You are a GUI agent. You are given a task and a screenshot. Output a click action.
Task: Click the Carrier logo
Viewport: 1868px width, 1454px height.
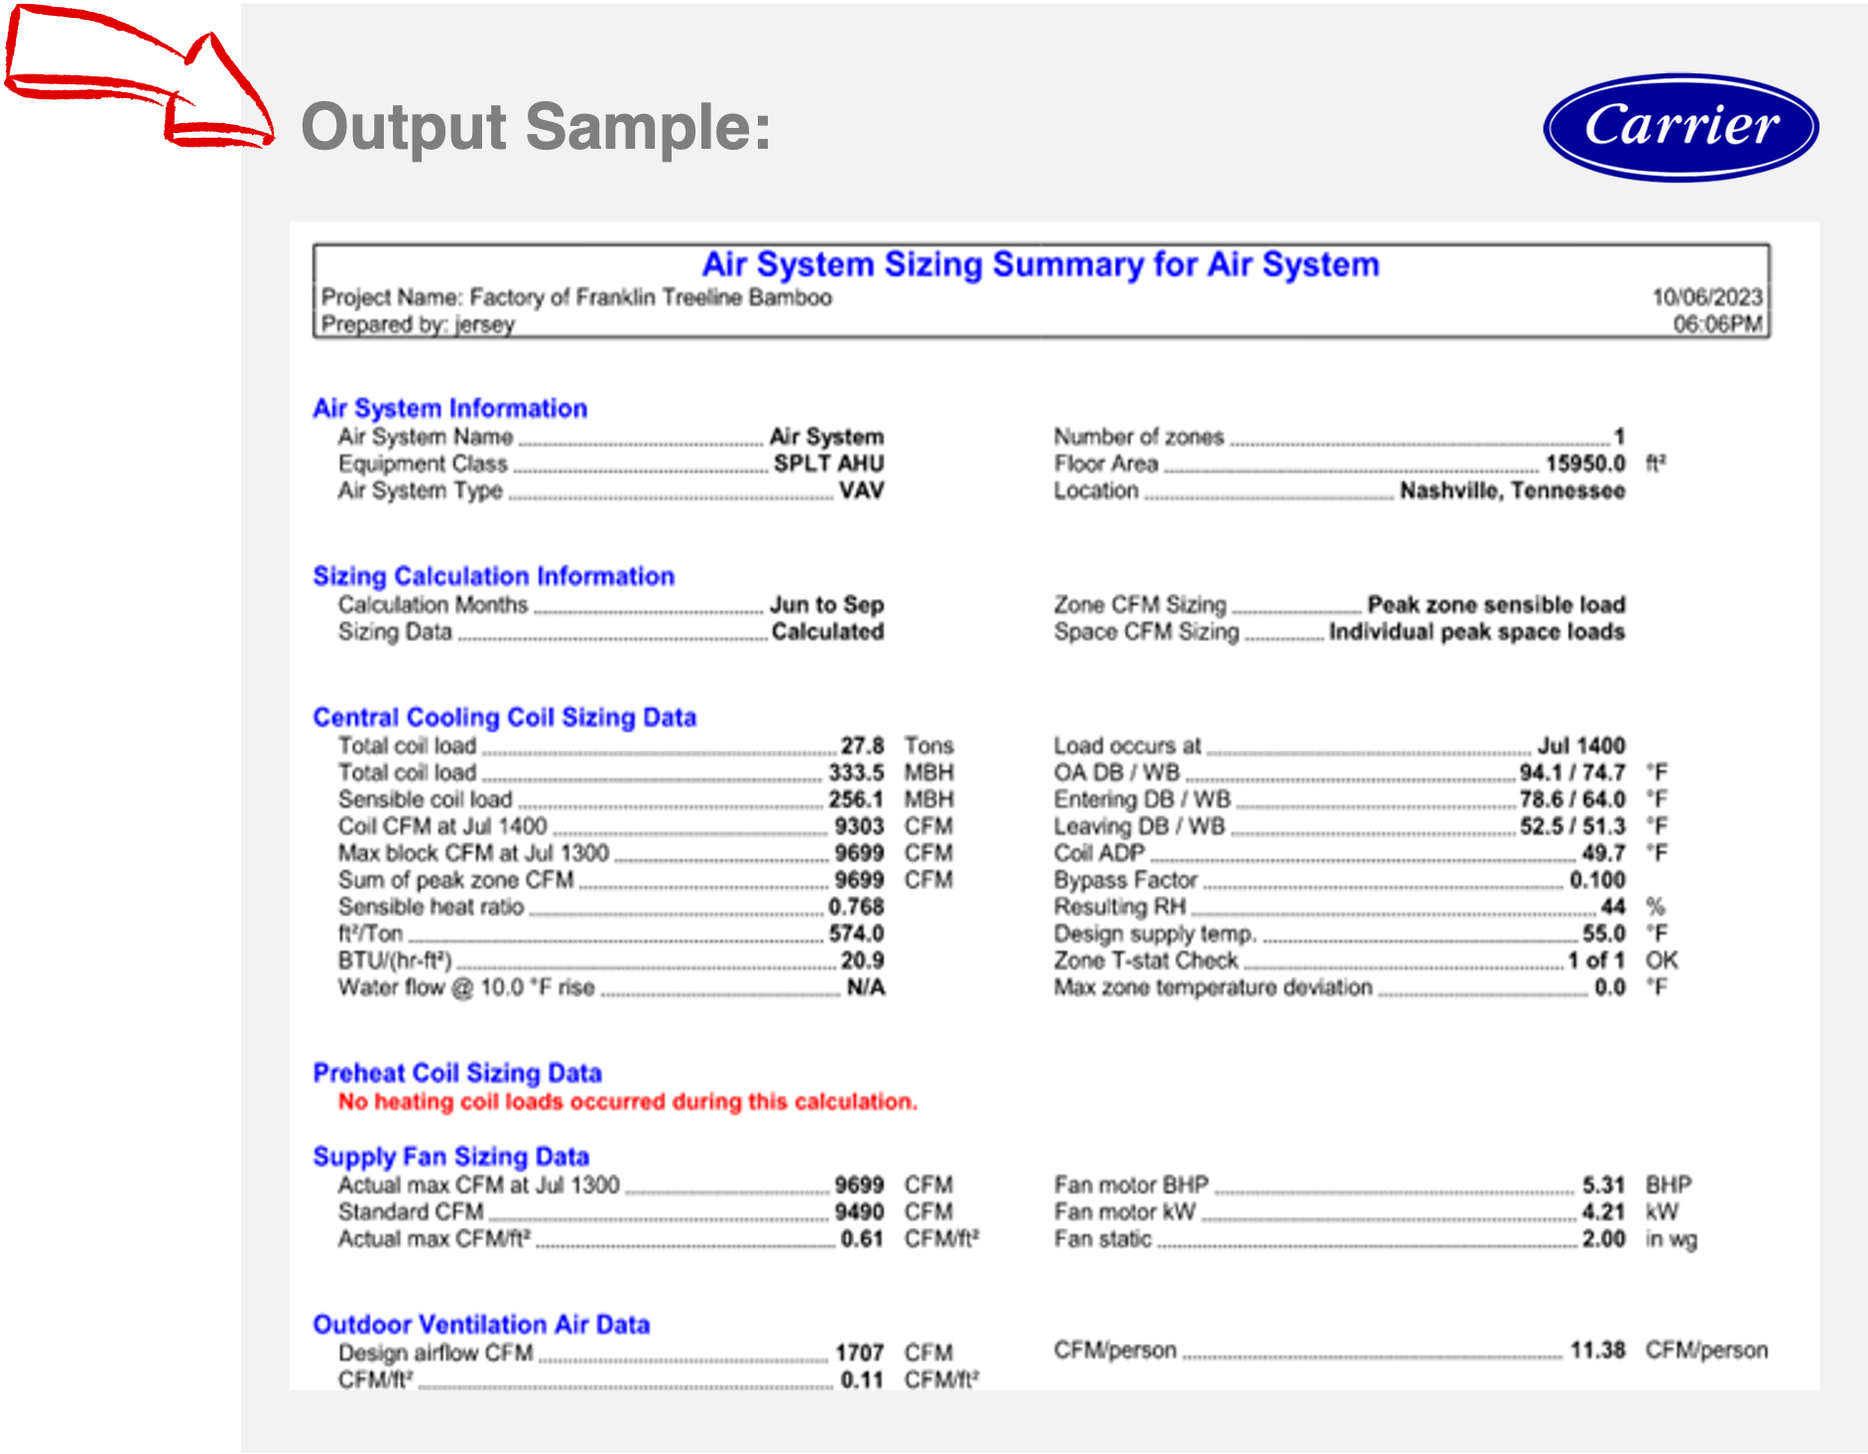pyautogui.click(x=1681, y=127)
